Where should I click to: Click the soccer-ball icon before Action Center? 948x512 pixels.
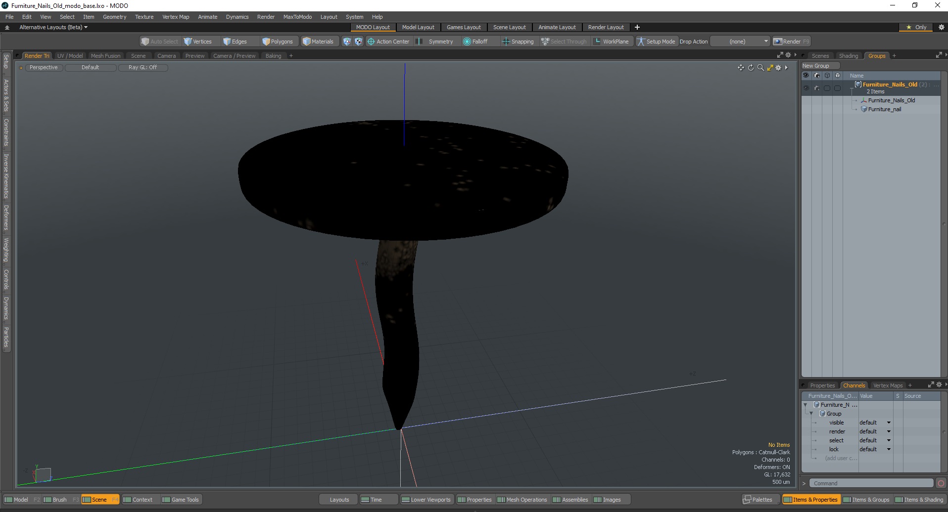pos(358,42)
